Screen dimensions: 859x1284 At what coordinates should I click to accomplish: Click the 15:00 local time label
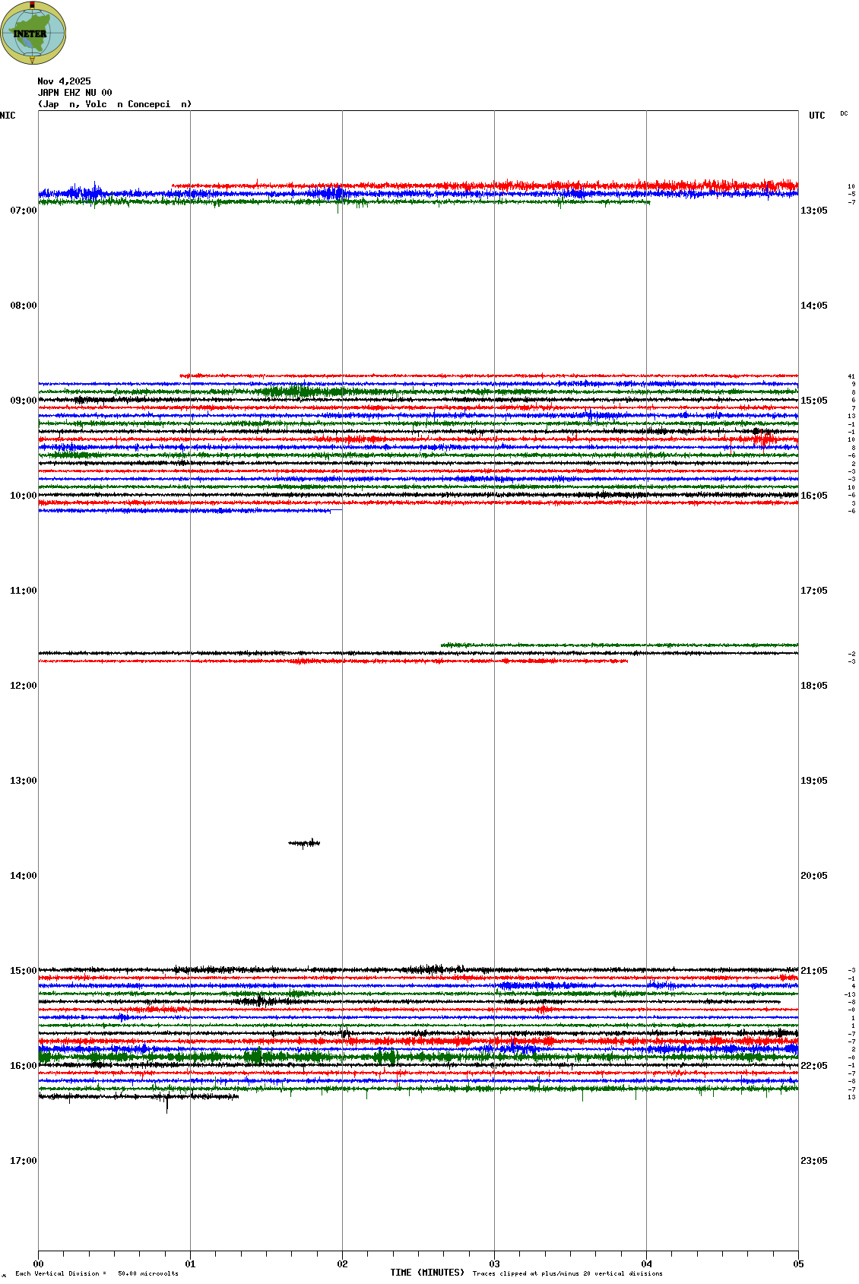tap(24, 971)
